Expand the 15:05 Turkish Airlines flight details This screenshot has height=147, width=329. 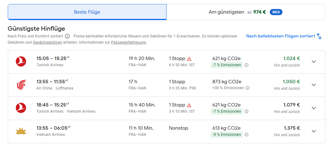[314, 62]
